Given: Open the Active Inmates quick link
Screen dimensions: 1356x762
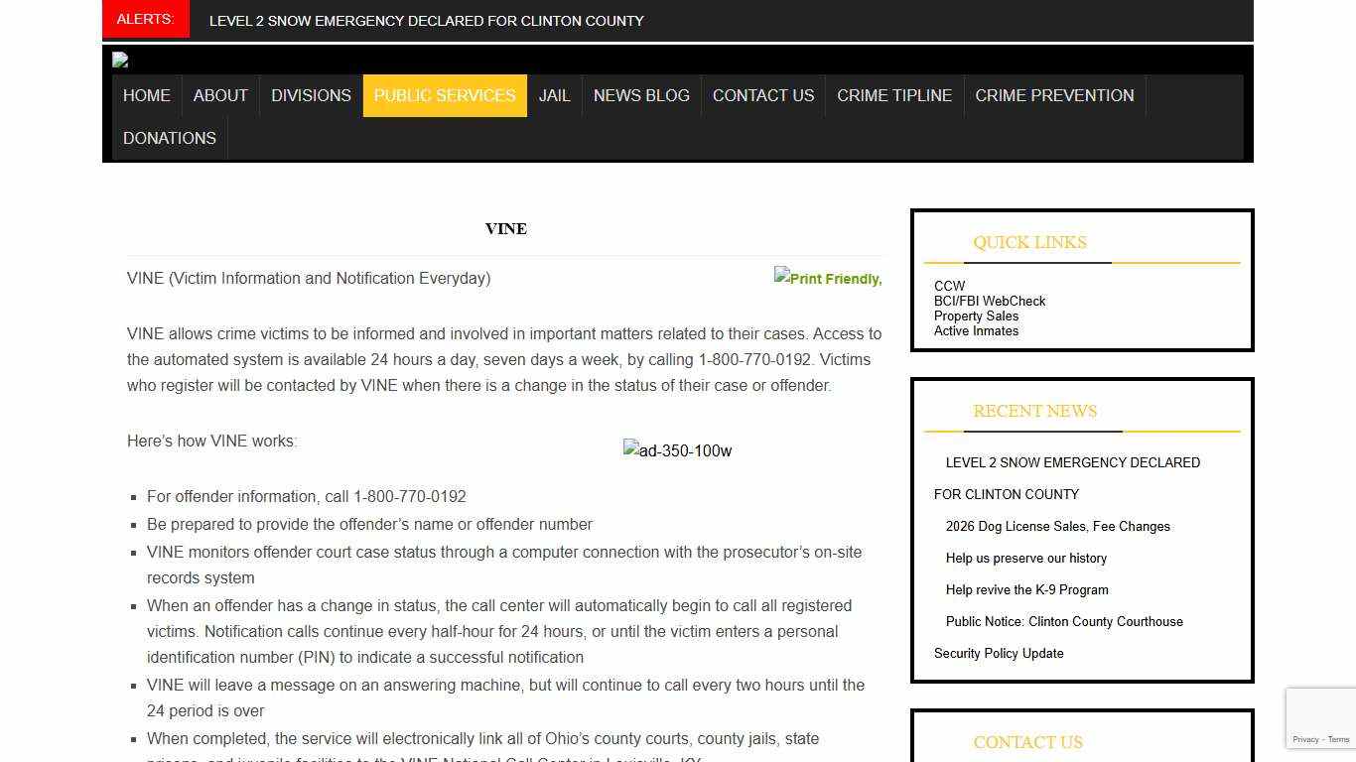Looking at the screenshot, I should pyautogui.click(x=976, y=331).
